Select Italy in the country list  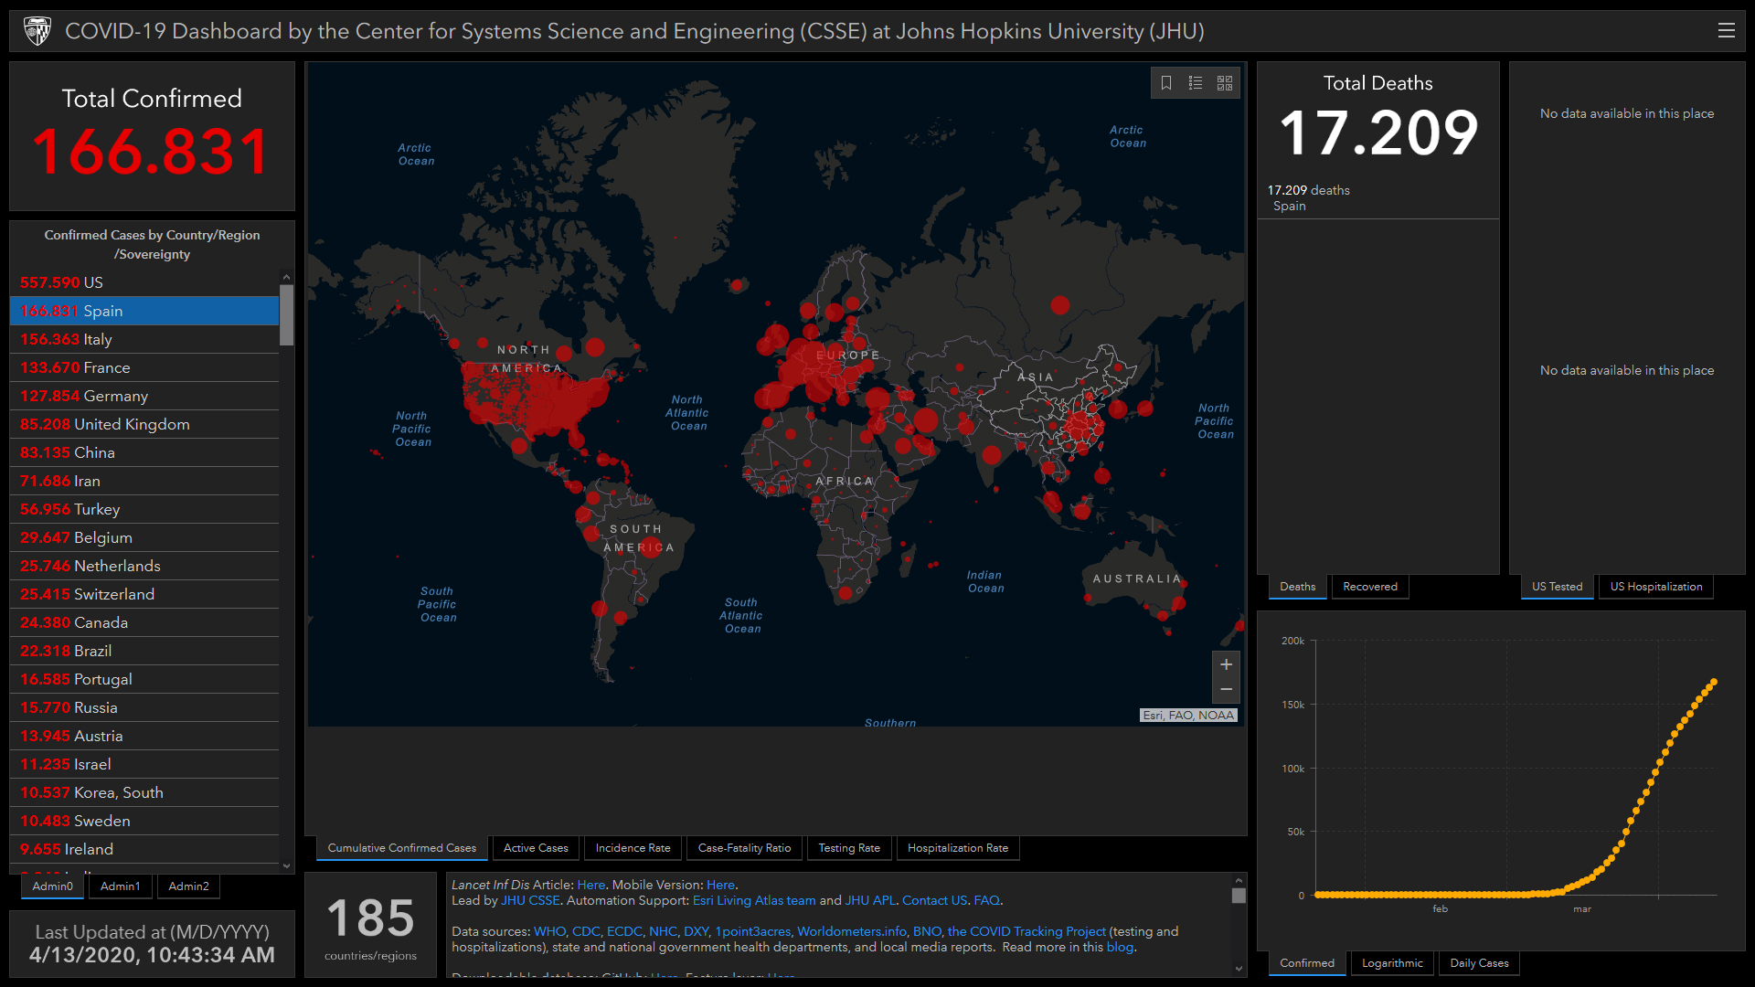click(144, 339)
